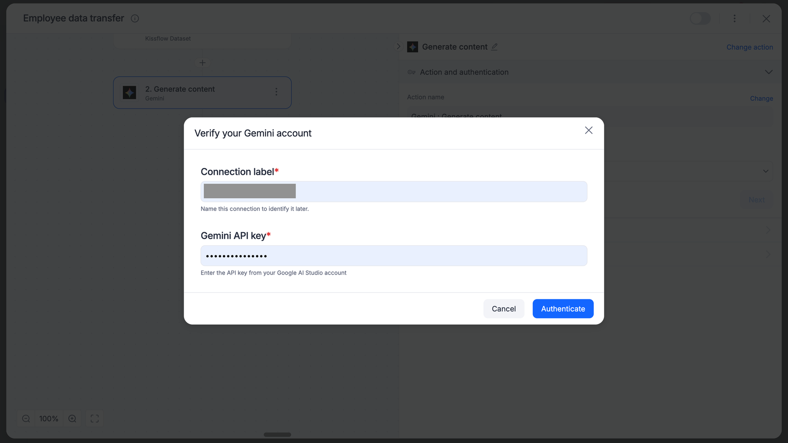Viewport: 788px width, 443px height.
Task: Open the three-dot menu in top bar
Action: tap(734, 18)
